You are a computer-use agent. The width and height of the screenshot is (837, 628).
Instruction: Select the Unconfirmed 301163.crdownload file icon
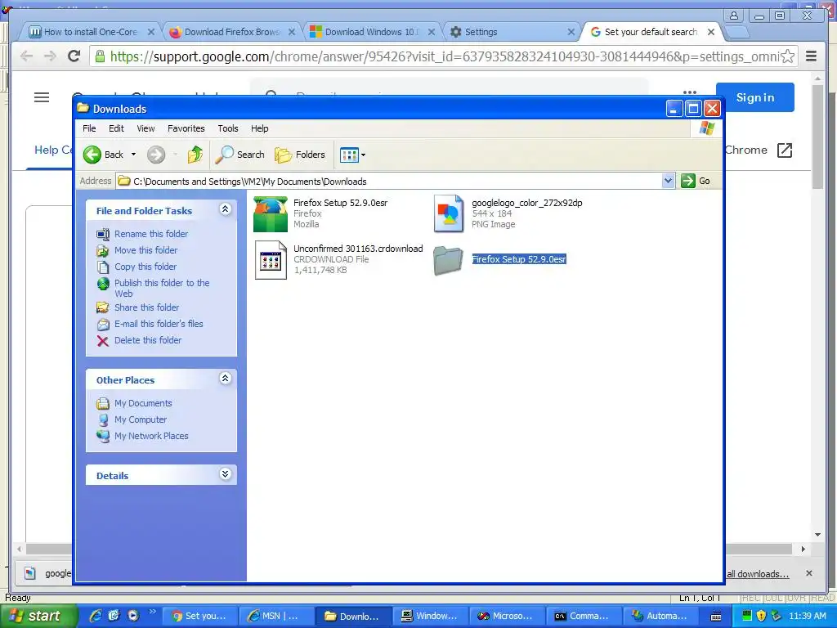271,260
